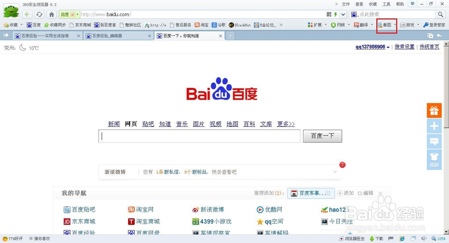Open the 查看 menu
Screen dimensions: 449x243
click(359, 4)
